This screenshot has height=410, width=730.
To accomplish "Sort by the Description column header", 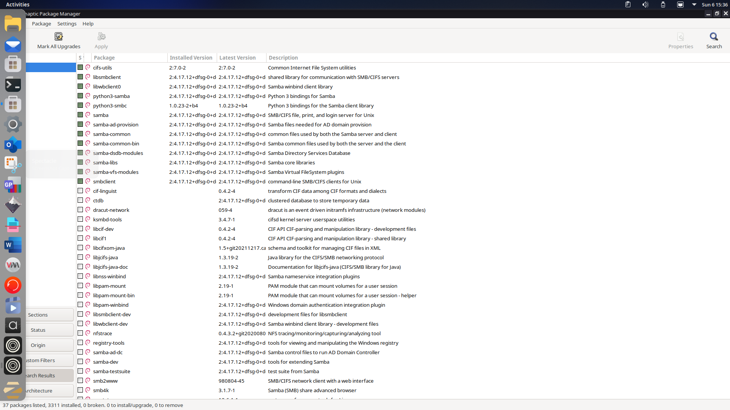I will [498, 58].
